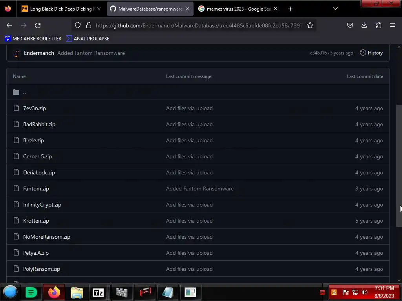Screen dimensions: 402x301
Task: Open a new tab with the plus button
Action: (290, 9)
